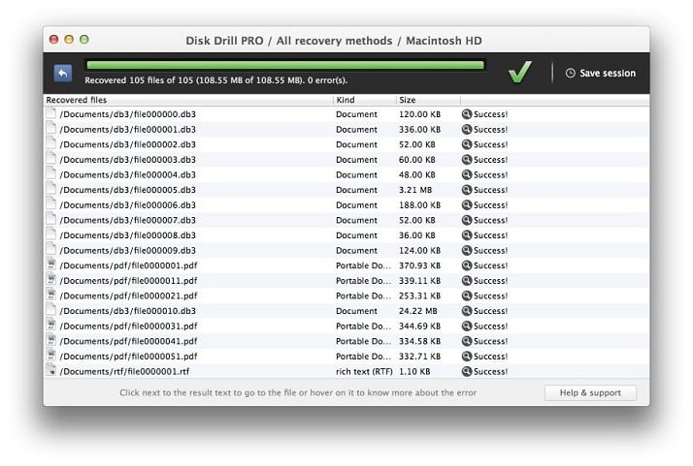Reveal file000010.db3 via magnifier icon

[467, 311]
